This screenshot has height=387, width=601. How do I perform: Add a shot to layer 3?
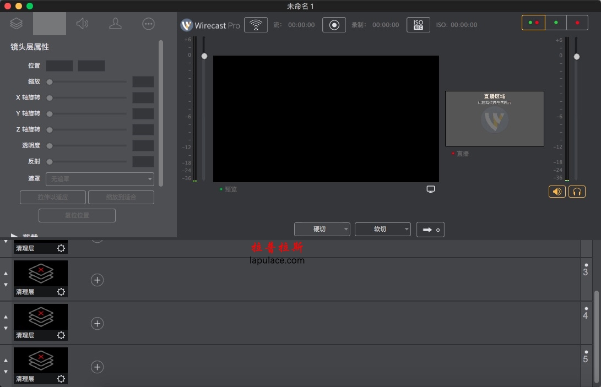click(x=98, y=280)
